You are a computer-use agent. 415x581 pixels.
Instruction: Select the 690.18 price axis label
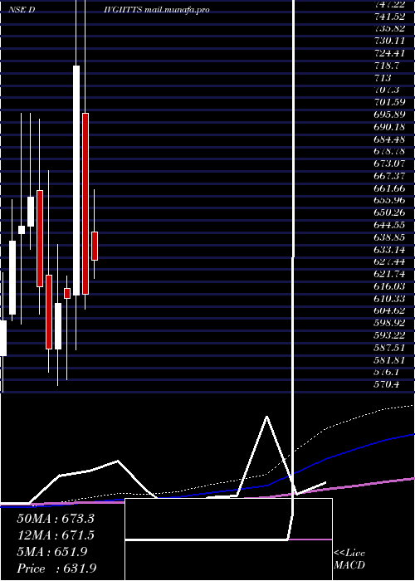389,127
